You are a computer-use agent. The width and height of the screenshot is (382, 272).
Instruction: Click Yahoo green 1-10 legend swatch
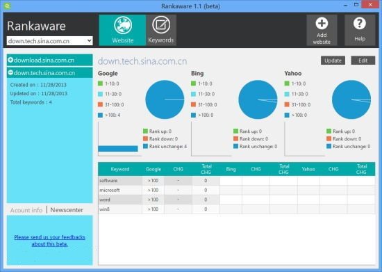coord(287,83)
